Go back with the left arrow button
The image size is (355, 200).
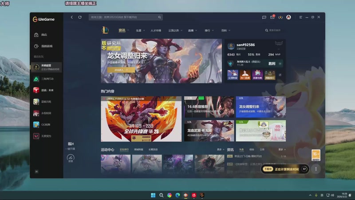click(72, 17)
